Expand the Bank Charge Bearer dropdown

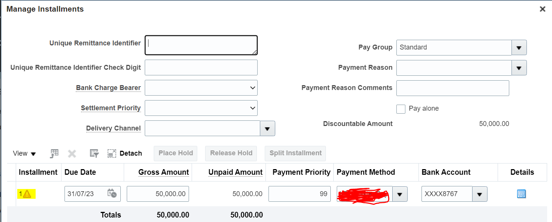(x=252, y=88)
